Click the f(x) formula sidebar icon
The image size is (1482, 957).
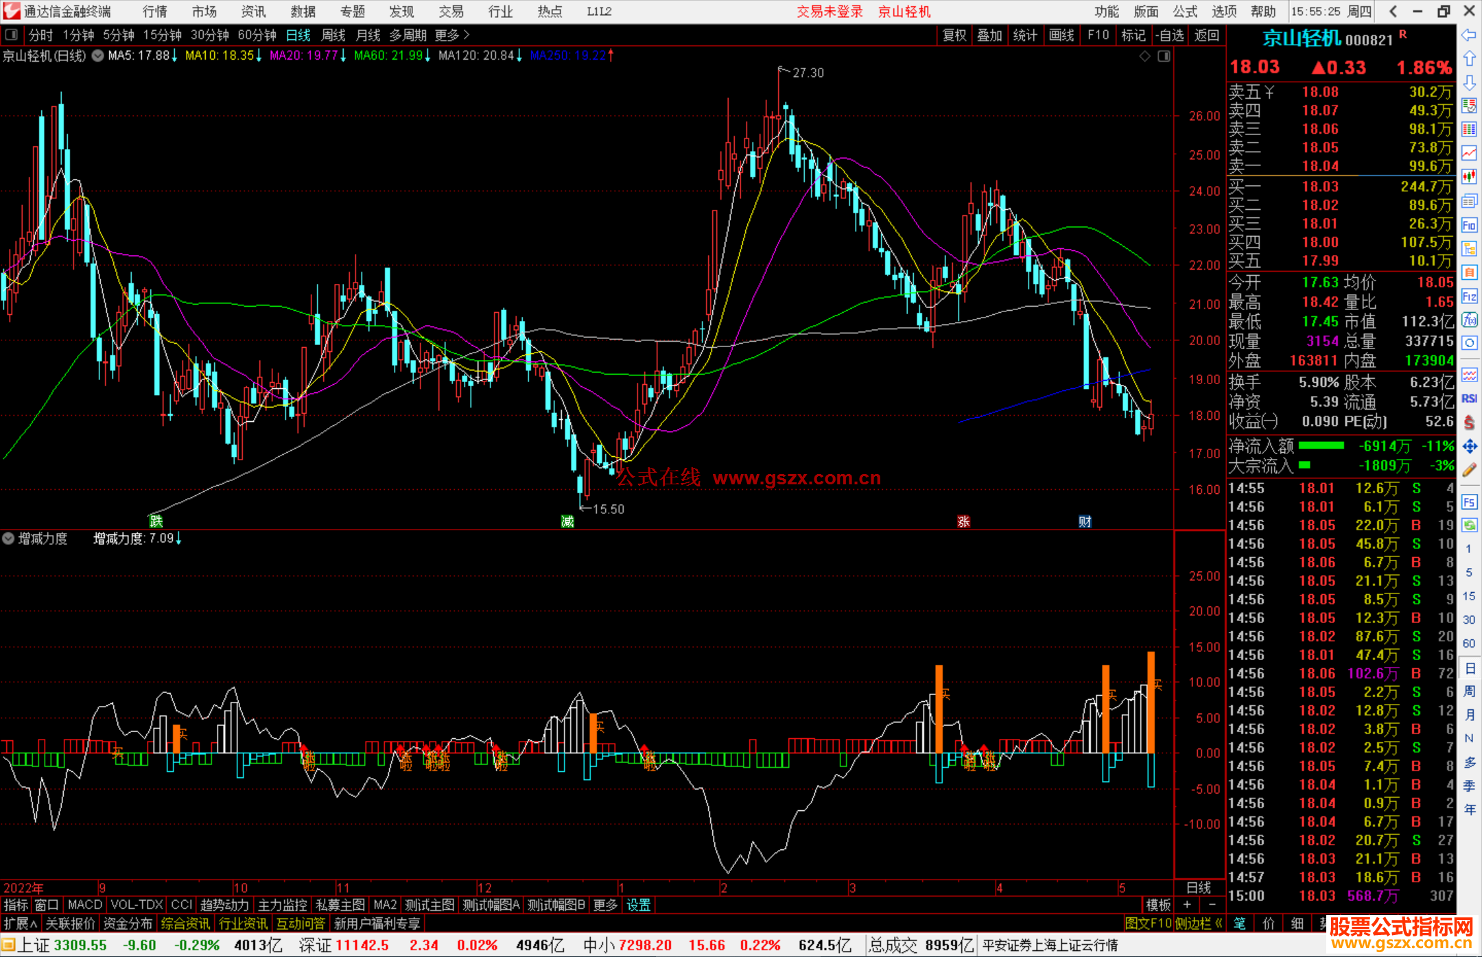click(x=1469, y=320)
